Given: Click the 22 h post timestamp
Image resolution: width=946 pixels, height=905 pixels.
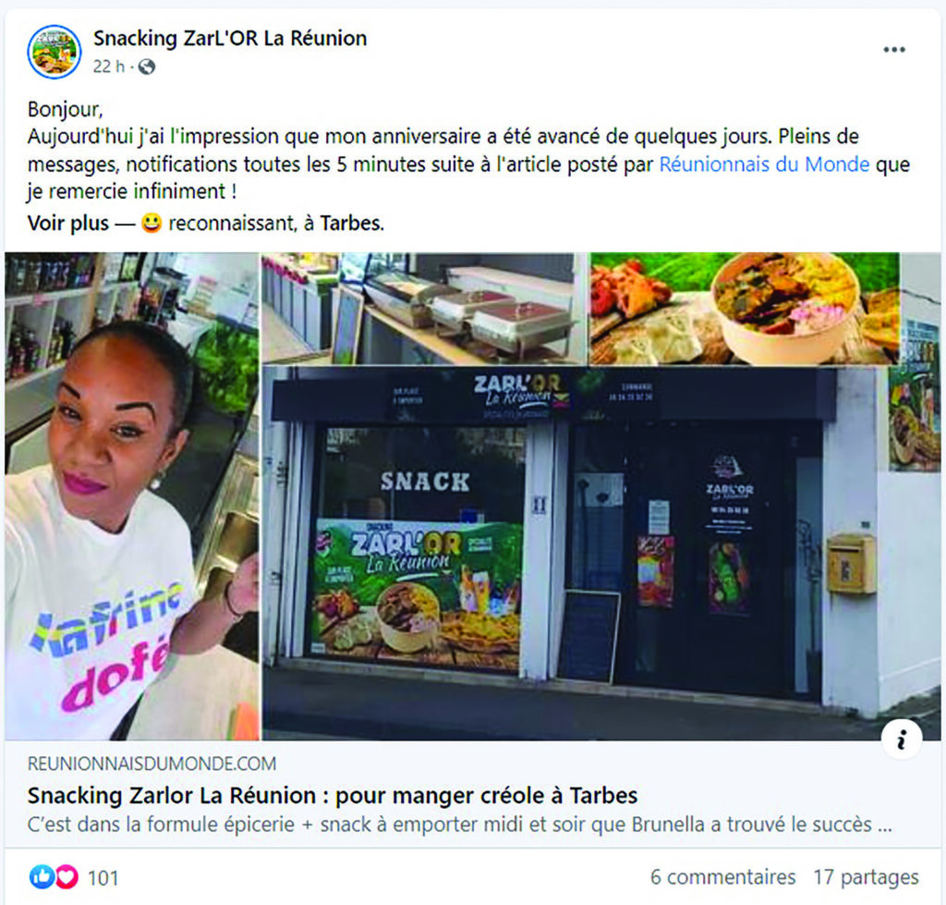Looking at the screenshot, I should tap(109, 67).
